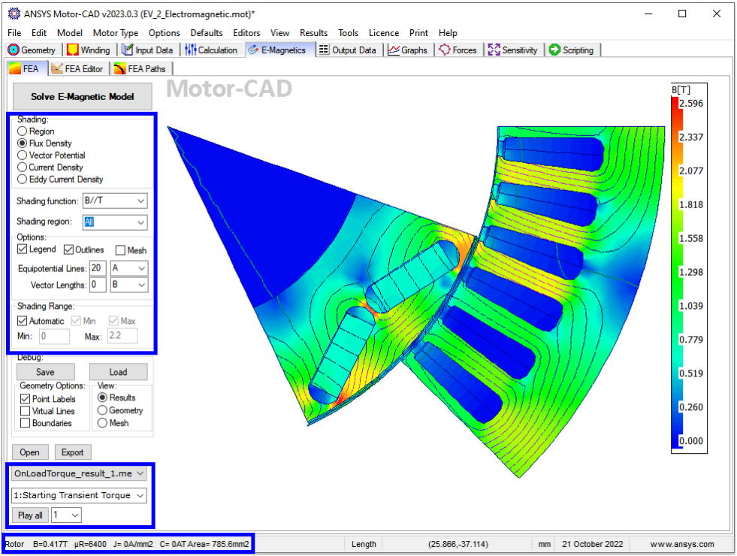
Task: Select Geometry view radio button
Action: [x=102, y=410]
